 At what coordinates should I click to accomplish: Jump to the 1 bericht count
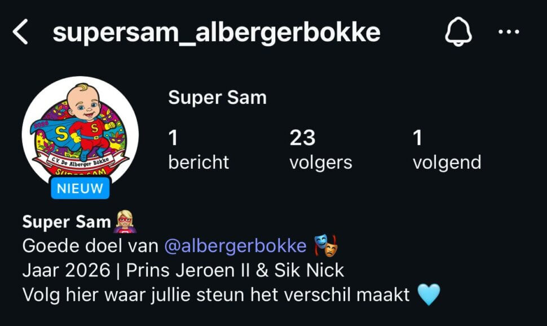click(198, 149)
